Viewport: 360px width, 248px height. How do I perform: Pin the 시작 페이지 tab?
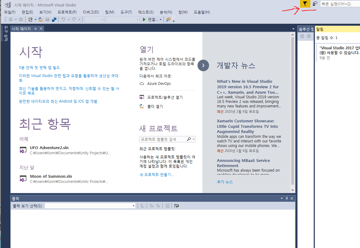35,29
